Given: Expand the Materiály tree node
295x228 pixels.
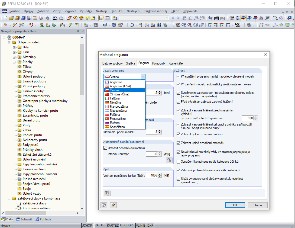Looking at the screenshot, I should [14, 57].
